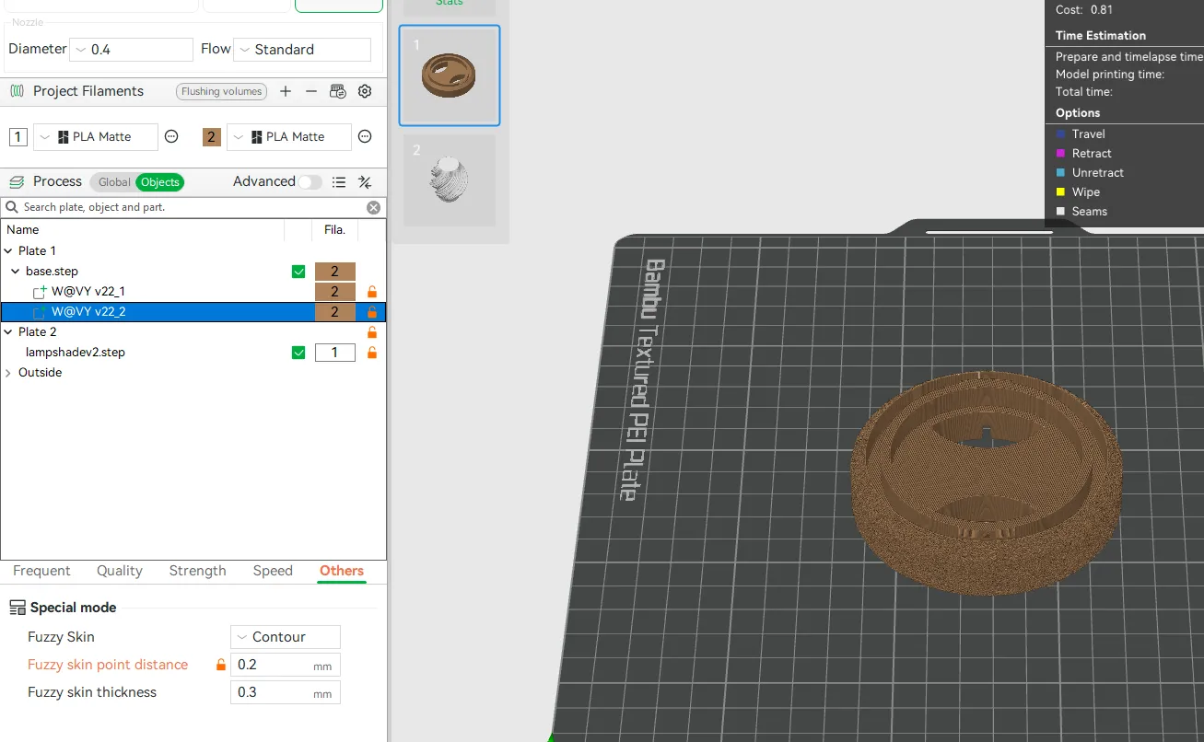Viewport: 1204px width, 742px height.
Task: Click the Travel color swatch in Options
Action: point(1060,134)
